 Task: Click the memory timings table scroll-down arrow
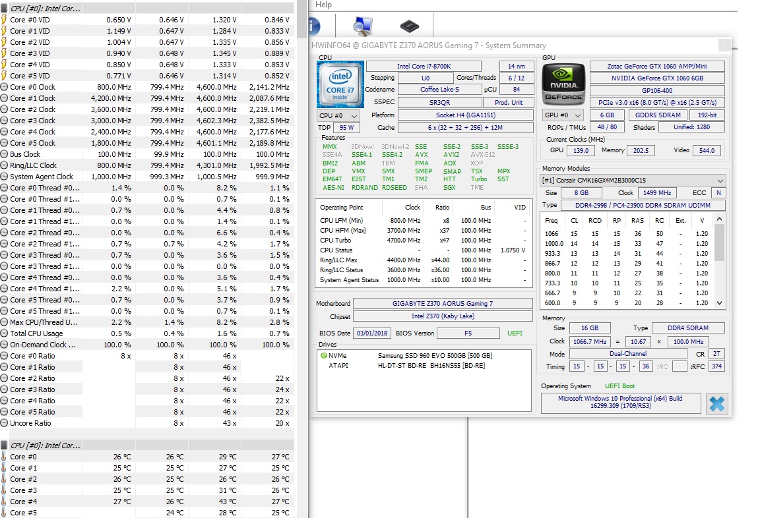pyautogui.click(x=719, y=303)
